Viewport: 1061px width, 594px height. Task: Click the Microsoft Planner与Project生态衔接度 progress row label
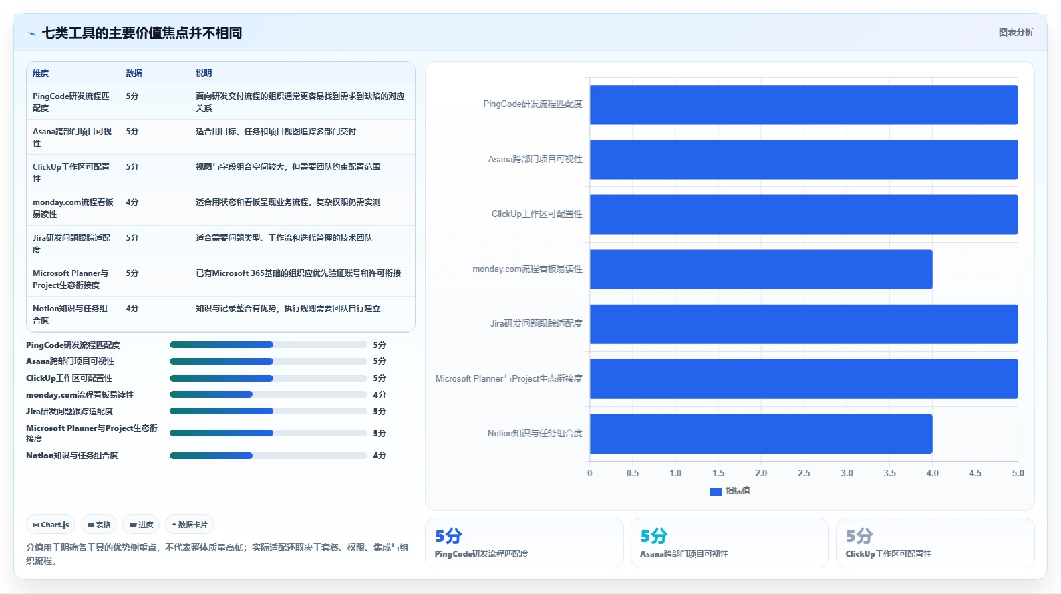pyautogui.click(x=92, y=433)
